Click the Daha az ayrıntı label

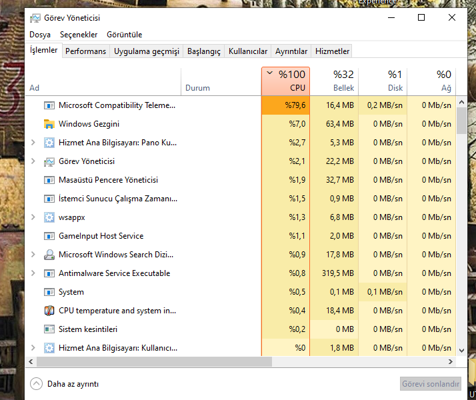coord(73,384)
